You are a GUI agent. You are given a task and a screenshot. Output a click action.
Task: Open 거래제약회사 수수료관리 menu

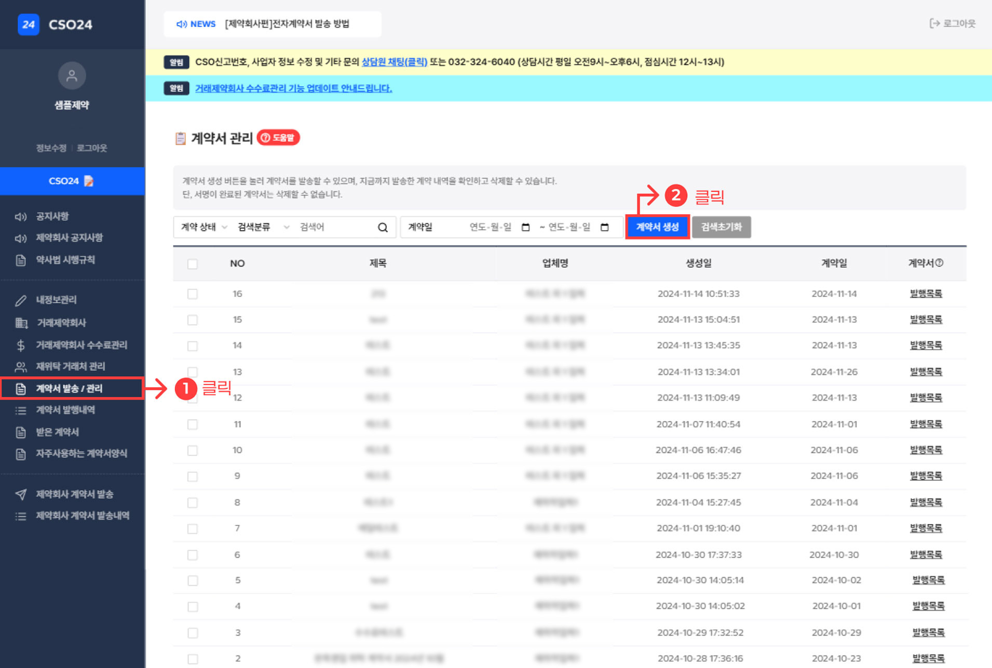click(x=81, y=345)
